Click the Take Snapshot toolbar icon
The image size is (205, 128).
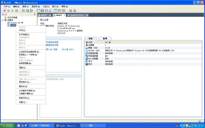click(x=23, y=11)
